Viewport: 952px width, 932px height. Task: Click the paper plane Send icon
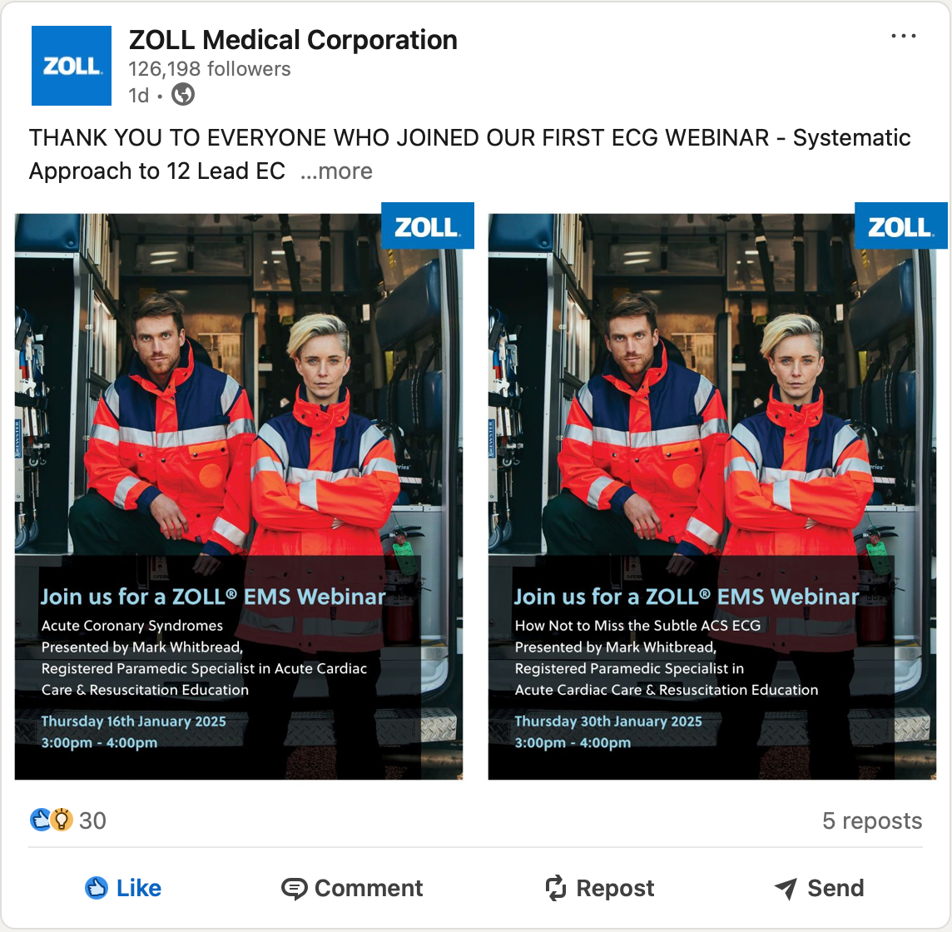click(786, 888)
